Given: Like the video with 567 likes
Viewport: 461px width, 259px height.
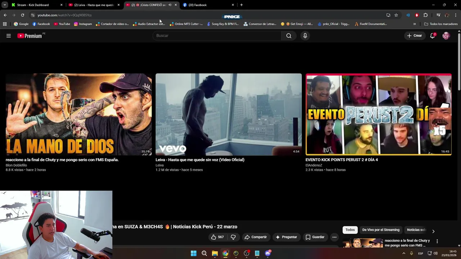Looking at the screenshot, I should click(x=217, y=237).
